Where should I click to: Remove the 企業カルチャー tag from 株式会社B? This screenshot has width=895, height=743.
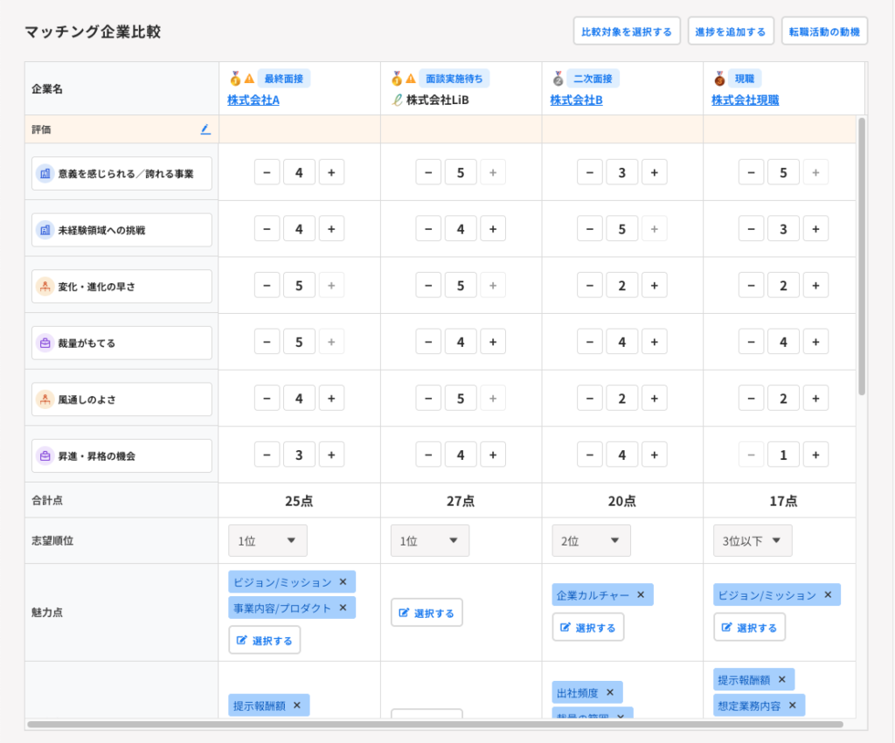(x=641, y=595)
